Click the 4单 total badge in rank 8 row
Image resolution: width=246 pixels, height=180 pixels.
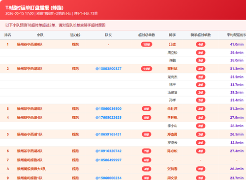(147, 169)
